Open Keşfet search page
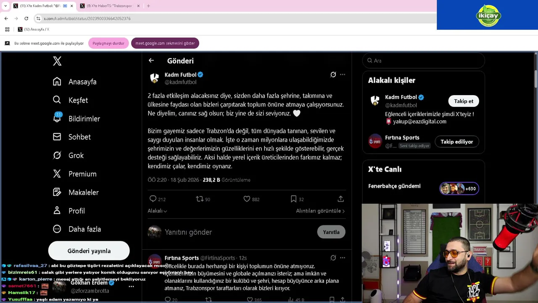The height and width of the screenshot is (303, 538). coord(70,100)
